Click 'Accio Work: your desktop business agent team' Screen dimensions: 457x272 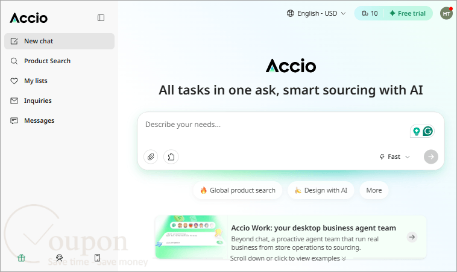coord(314,228)
